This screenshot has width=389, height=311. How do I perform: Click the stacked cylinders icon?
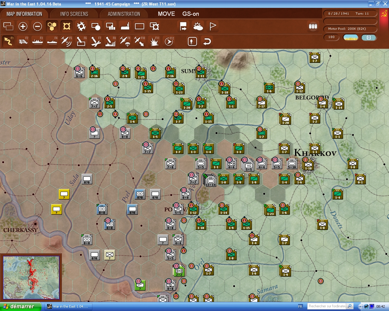pos(313,26)
